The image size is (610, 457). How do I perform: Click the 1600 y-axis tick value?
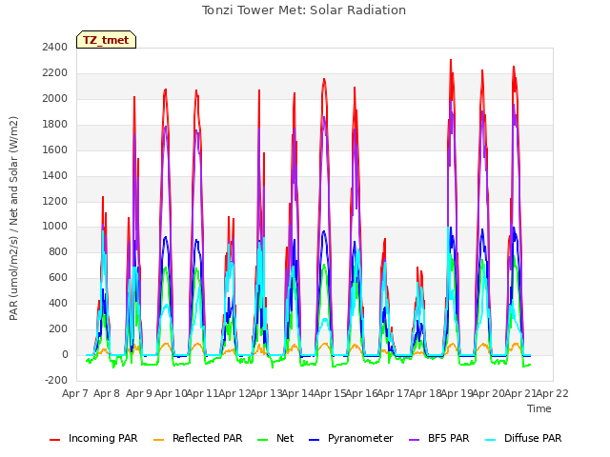coord(55,149)
